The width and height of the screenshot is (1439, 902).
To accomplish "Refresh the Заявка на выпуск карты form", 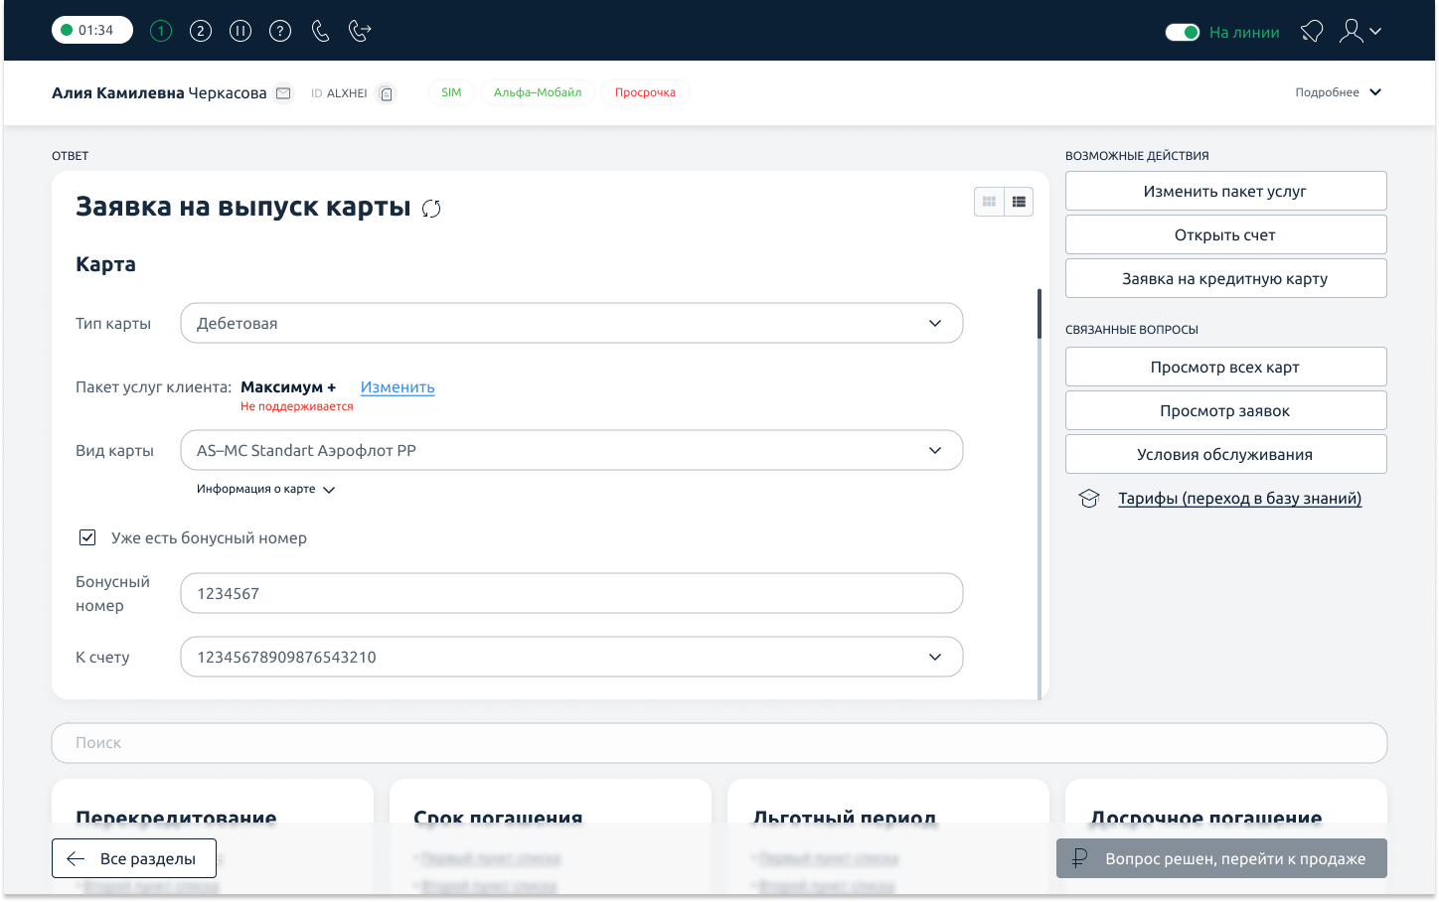I will pyautogui.click(x=431, y=209).
